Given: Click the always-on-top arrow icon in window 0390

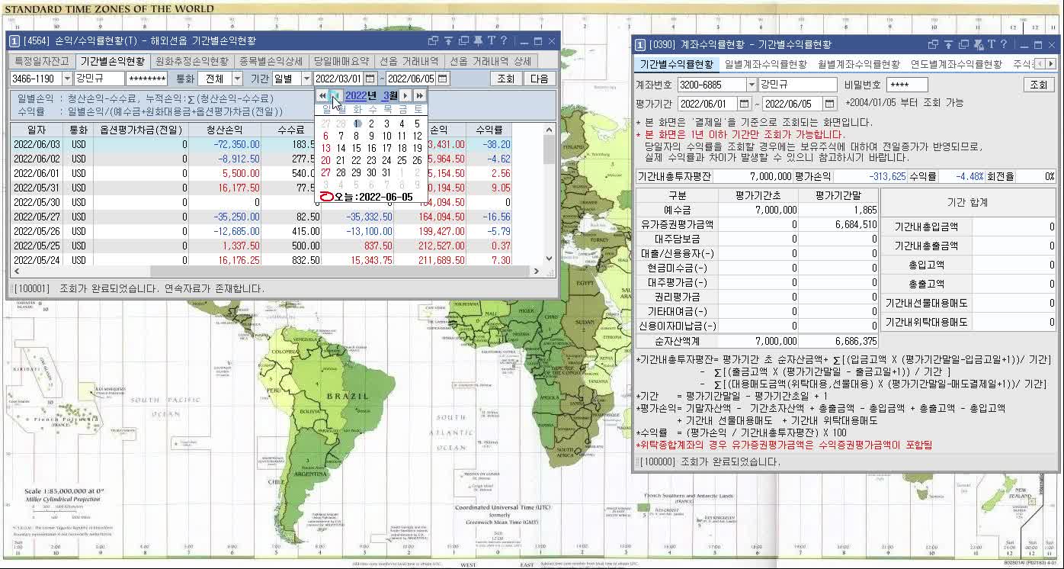Looking at the screenshot, I should 948,45.
